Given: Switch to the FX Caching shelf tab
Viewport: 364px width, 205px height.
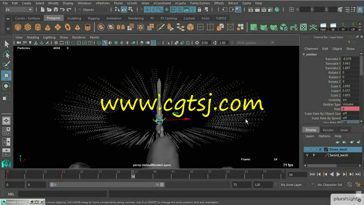Looking at the screenshot, I should [x=168, y=18].
